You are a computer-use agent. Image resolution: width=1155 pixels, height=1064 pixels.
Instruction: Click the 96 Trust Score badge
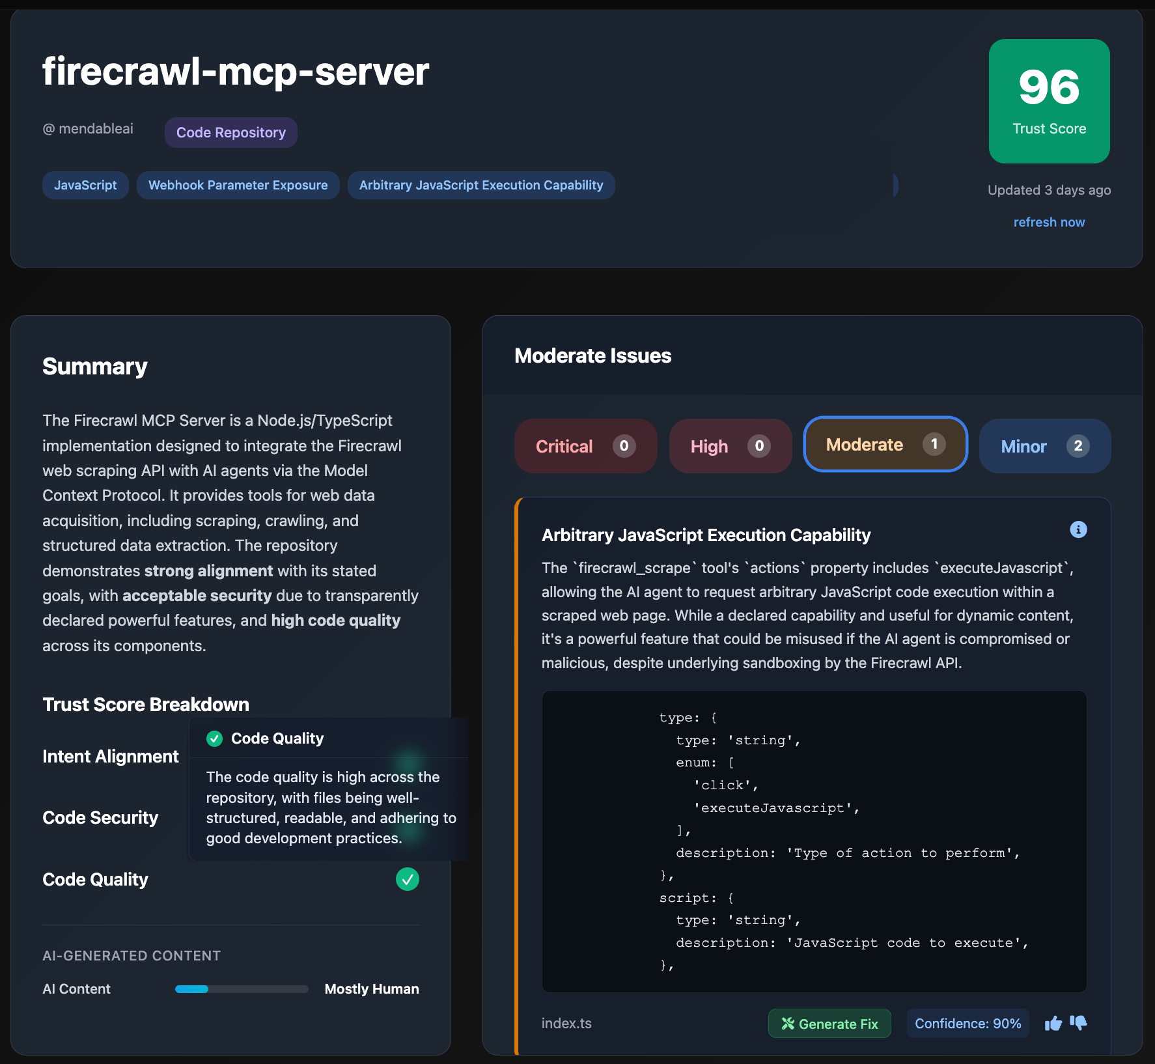[x=1049, y=101]
